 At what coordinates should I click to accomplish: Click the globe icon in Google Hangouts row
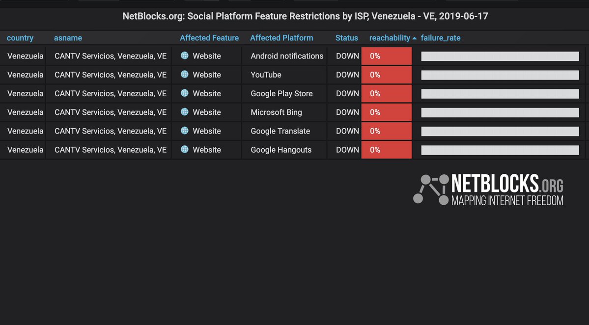[184, 149]
